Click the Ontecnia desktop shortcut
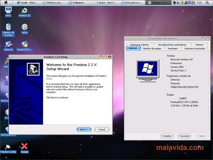 [8, 46]
